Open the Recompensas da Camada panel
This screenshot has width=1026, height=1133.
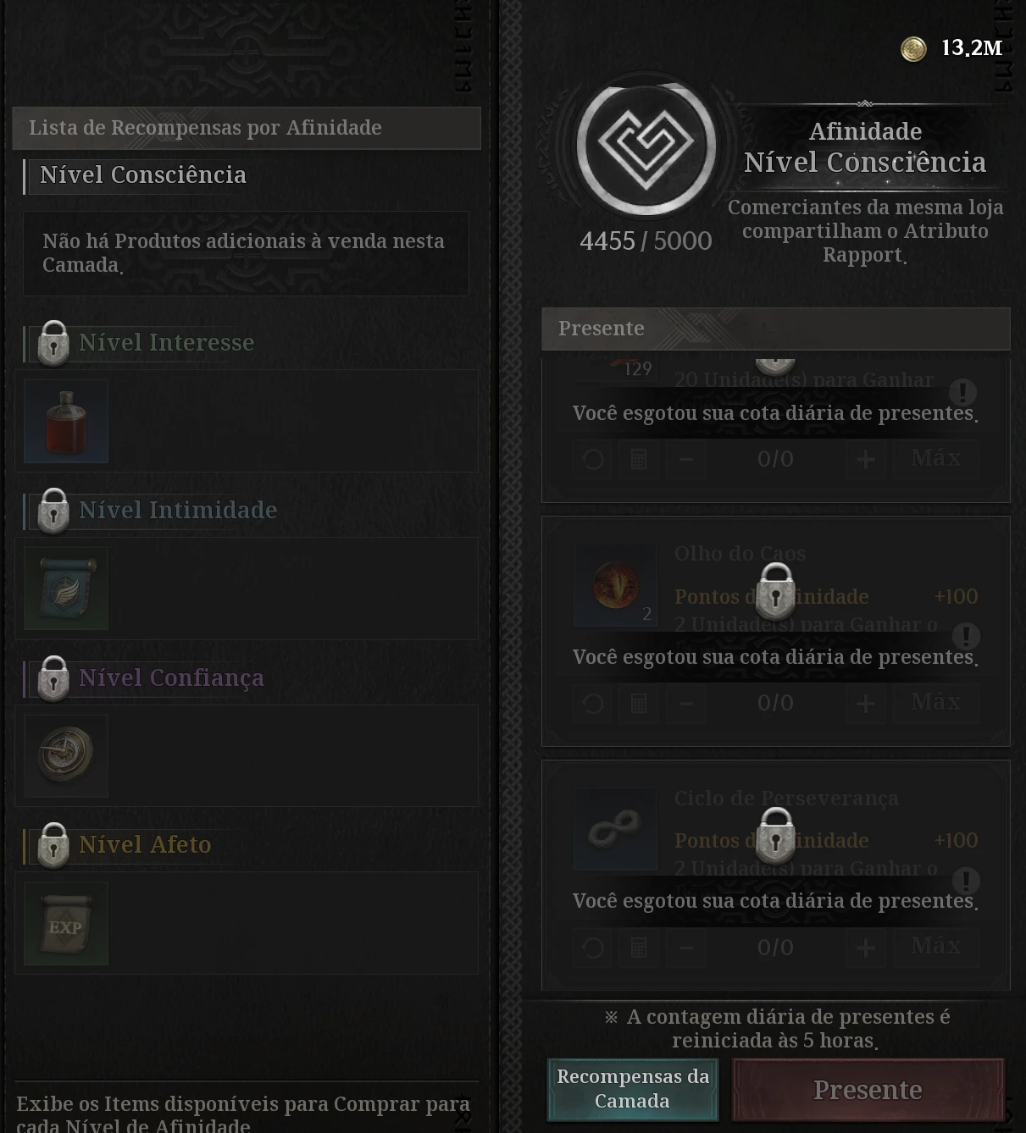pos(633,1089)
